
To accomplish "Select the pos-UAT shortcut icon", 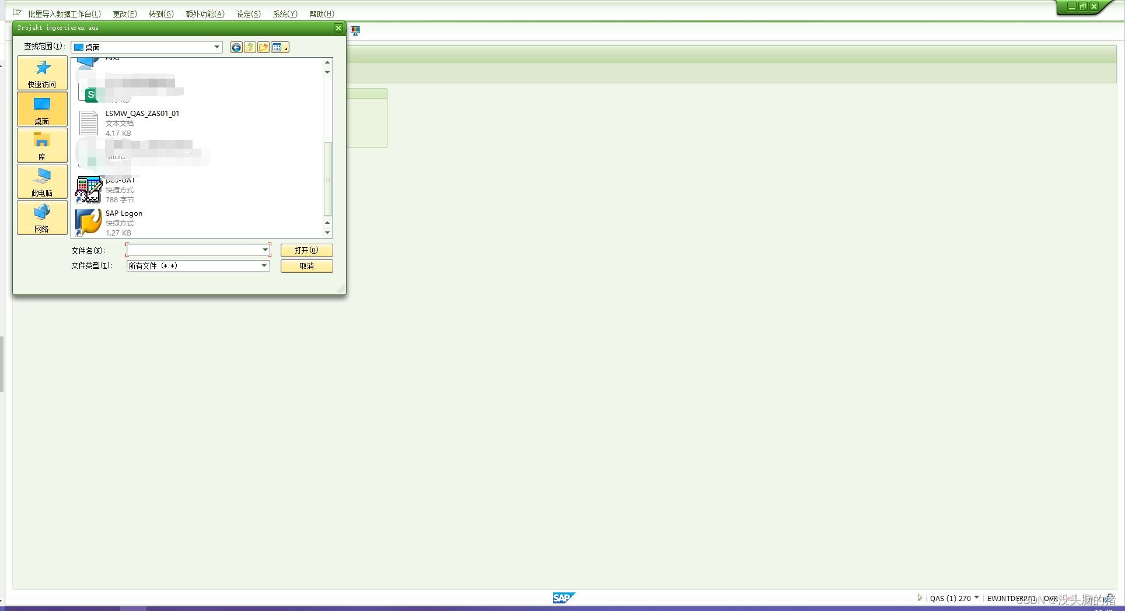I will pyautogui.click(x=89, y=189).
